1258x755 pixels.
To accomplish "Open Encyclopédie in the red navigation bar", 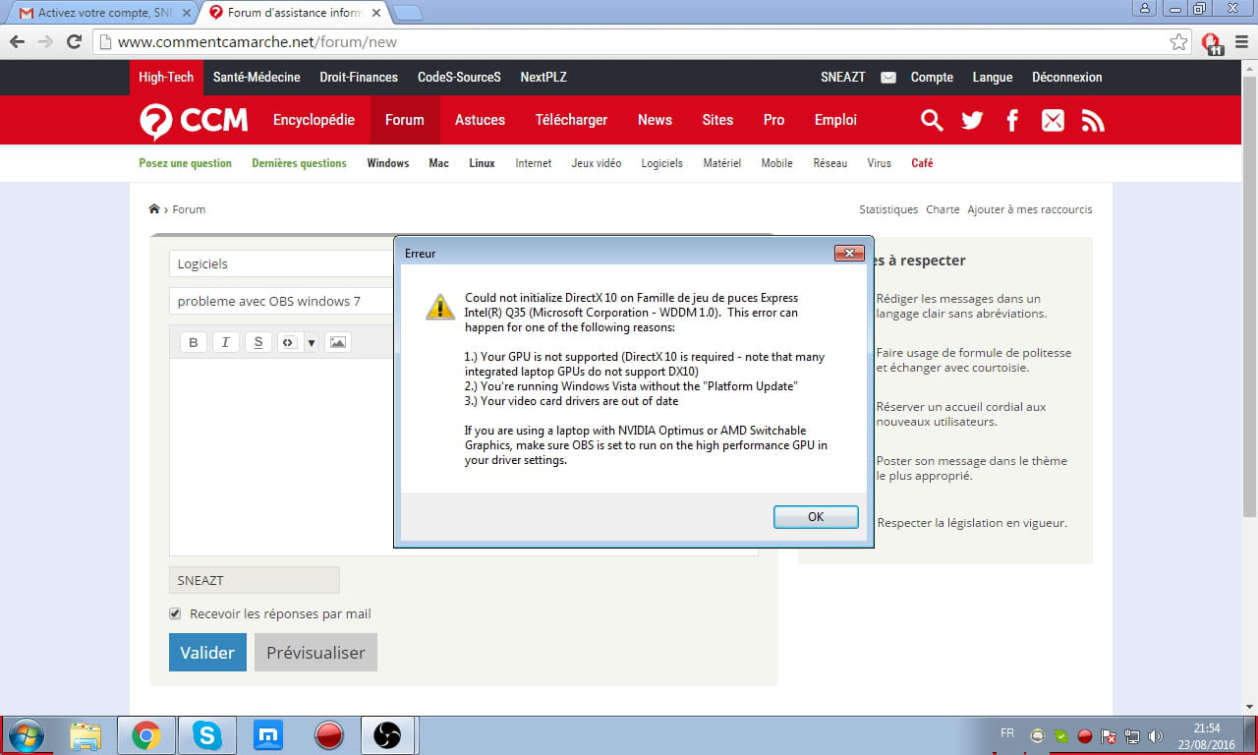I will point(314,120).
